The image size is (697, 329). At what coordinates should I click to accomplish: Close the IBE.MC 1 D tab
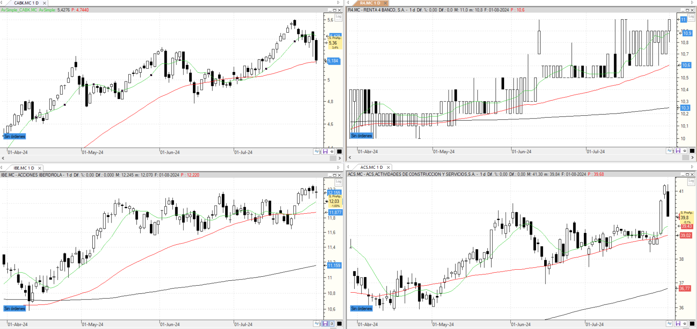tap(40, 168)
